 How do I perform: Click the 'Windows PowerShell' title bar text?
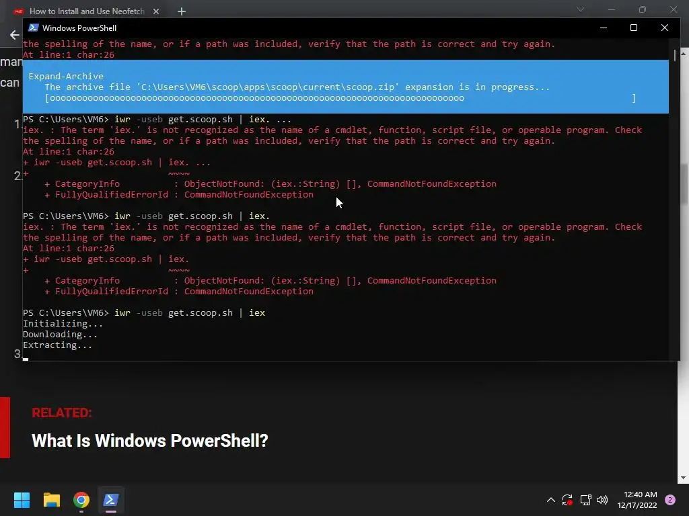pos(79,28)
